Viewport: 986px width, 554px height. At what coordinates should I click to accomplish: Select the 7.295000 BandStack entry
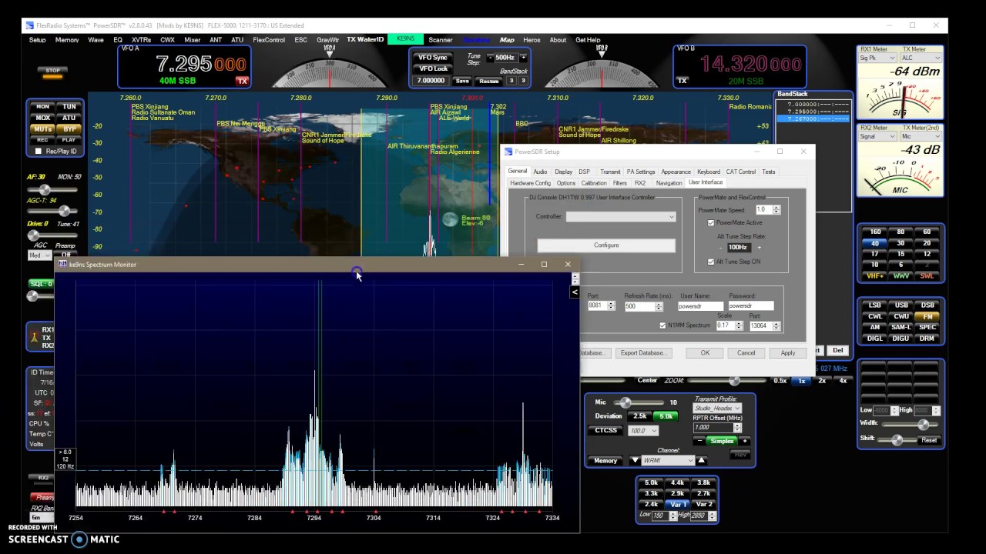813,111
